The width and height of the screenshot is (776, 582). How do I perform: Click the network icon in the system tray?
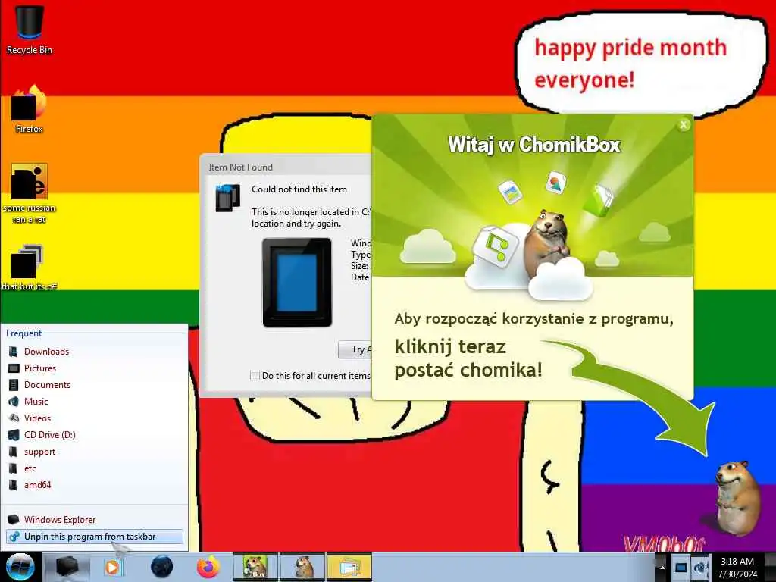(699, 567)
